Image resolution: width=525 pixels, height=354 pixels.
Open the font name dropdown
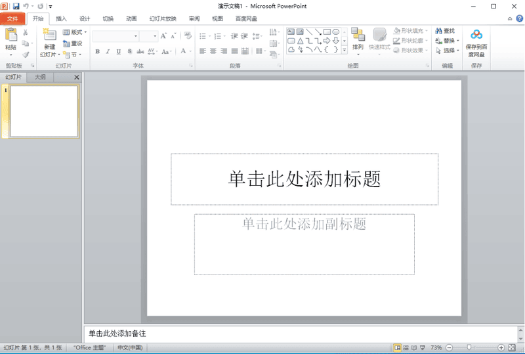click(136, 36)
